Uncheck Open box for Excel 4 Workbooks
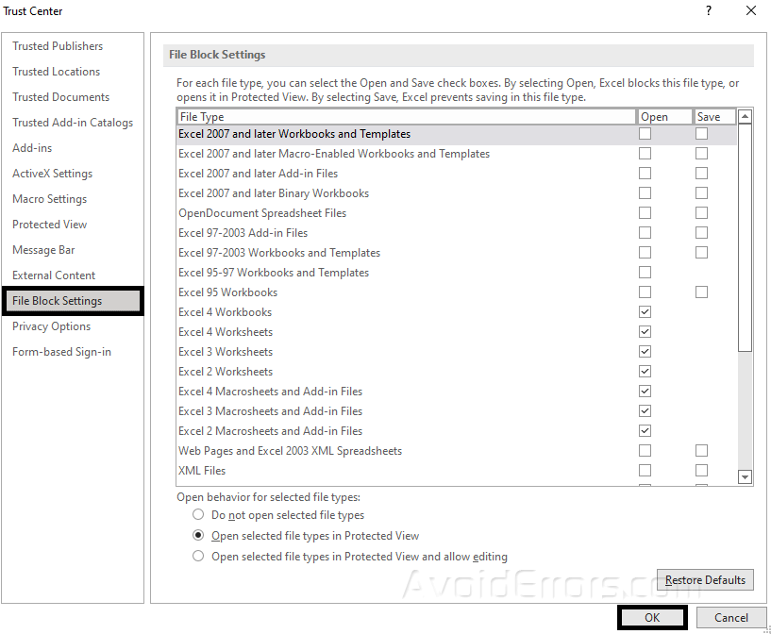 [x=645, y=312]
